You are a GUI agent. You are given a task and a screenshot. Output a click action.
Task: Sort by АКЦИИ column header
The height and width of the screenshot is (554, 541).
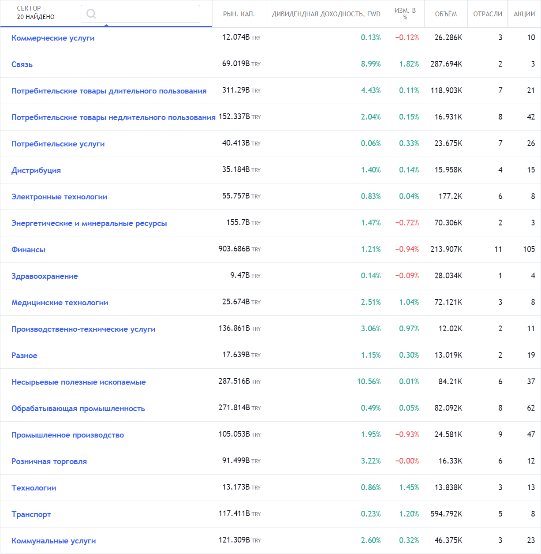pos(524,14)
